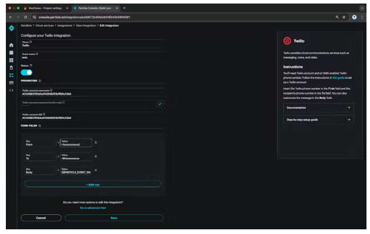Click the info icon next to Name
Screen dimensions: 370x234
(31, 42)
